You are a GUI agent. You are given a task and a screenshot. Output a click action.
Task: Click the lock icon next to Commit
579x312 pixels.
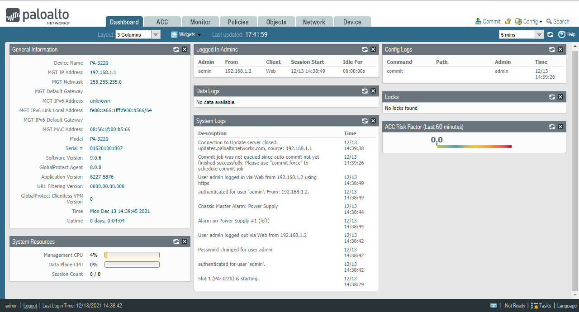(x=508, y=21)
